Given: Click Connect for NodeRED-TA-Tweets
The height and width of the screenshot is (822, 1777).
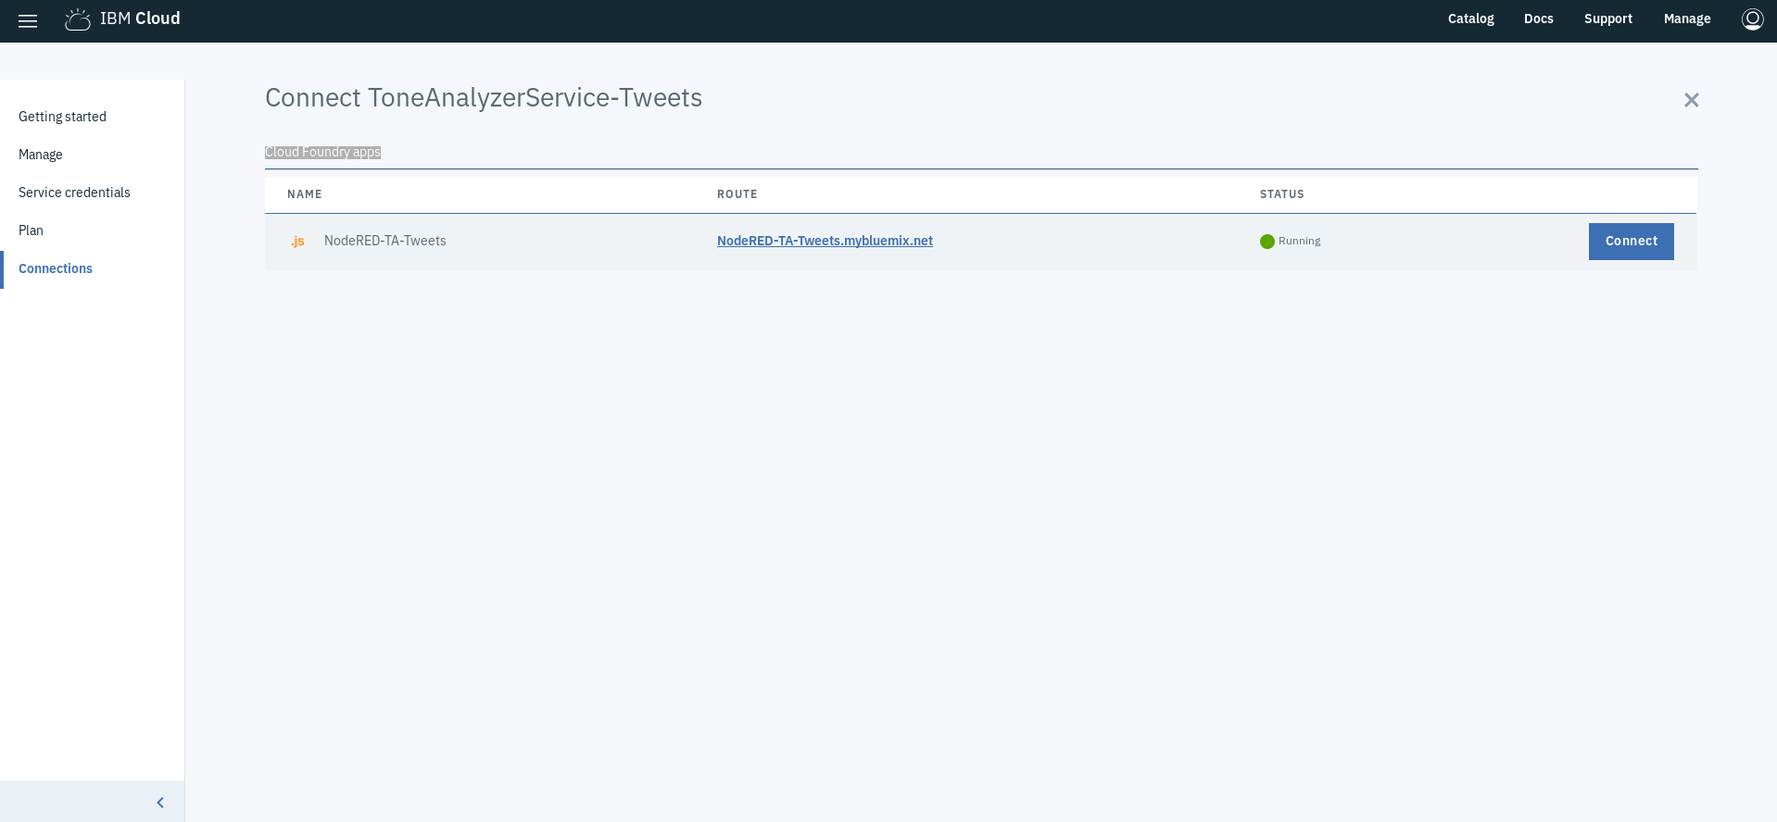Looking at the screenshot, I should tap(1631, 242).
